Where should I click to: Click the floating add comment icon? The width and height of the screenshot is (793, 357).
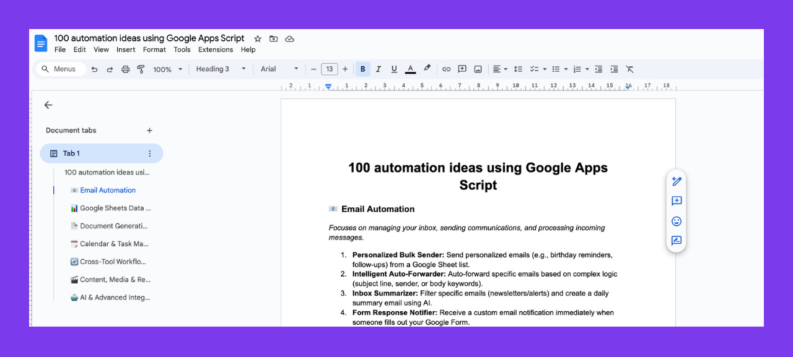click(677, 201)
